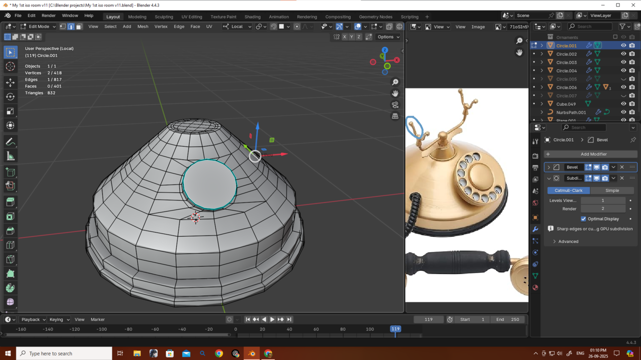Viewport: 641px width, 360px height.
Task: Toggle camera view in viewport
Action: [395, 105]
